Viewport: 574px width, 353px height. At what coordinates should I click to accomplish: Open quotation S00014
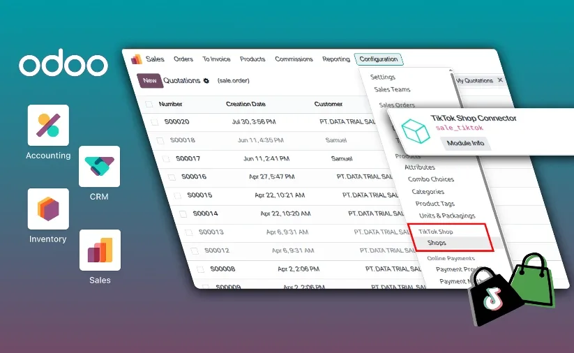coord(205,213)
